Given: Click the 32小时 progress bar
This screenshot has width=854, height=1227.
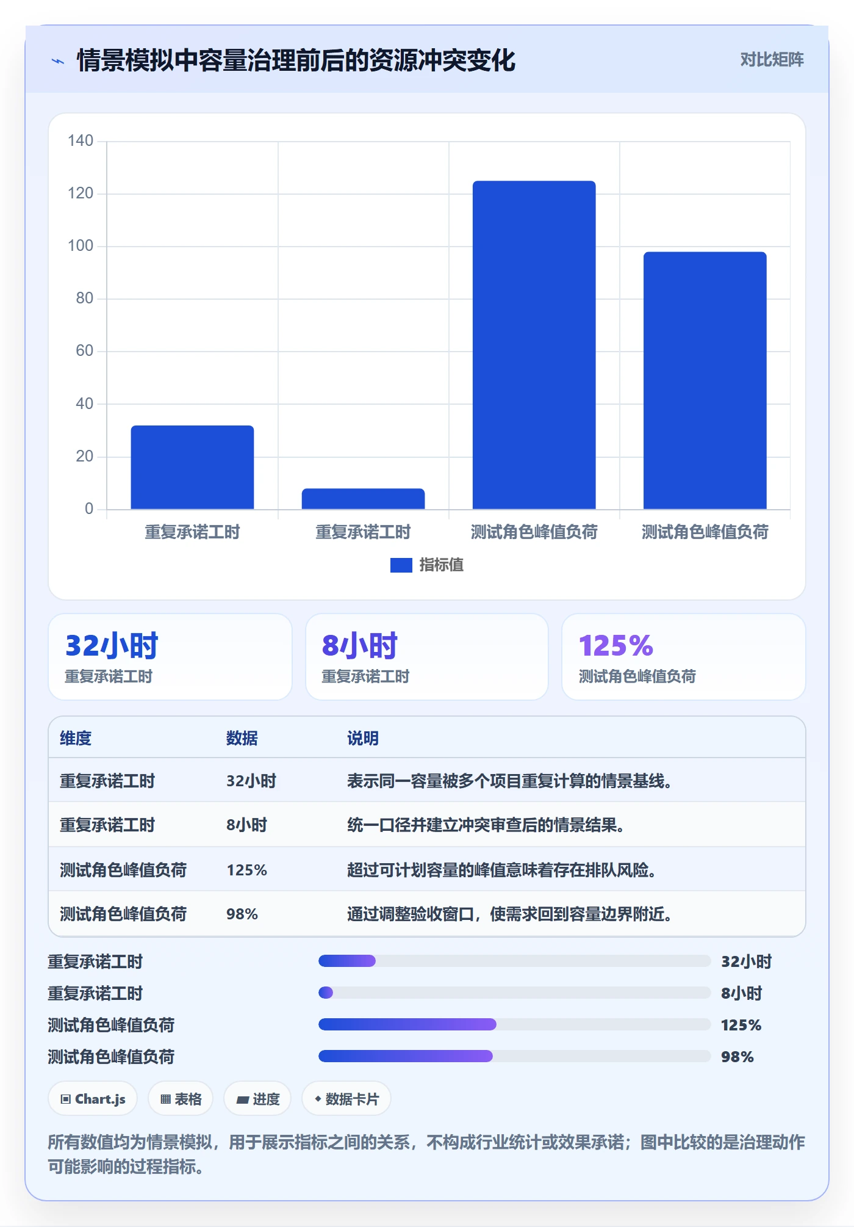Looking at the screenshot, I should (514, 961).
